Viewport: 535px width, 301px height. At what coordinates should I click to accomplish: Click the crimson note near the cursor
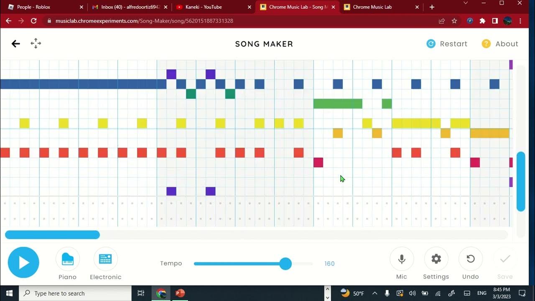318,162
